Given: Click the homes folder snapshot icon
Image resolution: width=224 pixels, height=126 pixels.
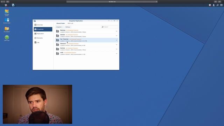Looking at the screenshot, I should (x=57, y=49).
